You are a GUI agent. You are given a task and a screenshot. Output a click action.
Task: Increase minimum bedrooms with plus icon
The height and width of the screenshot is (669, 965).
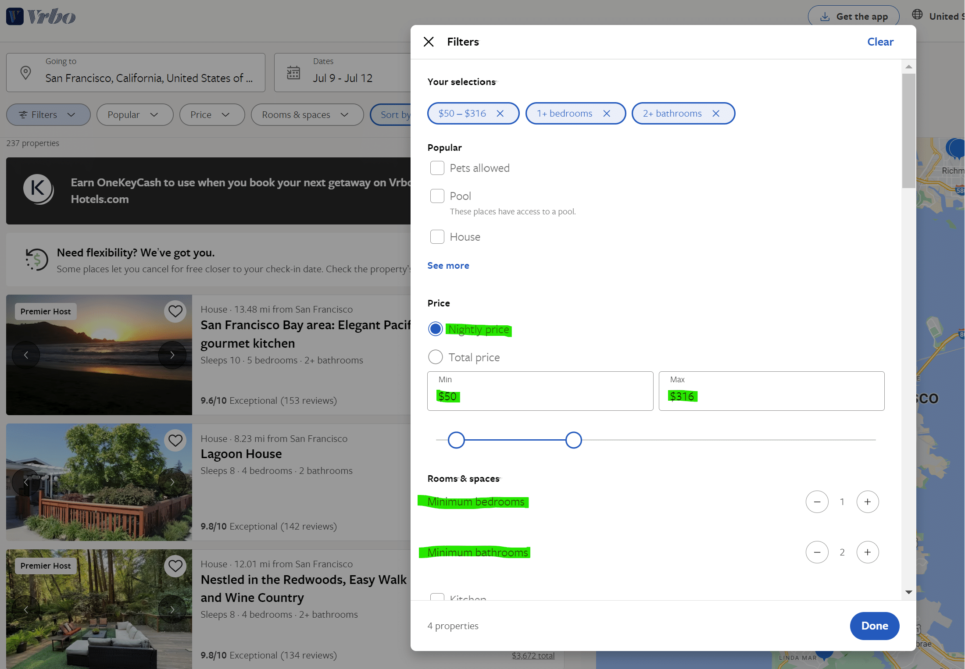[x=867, y=502]
